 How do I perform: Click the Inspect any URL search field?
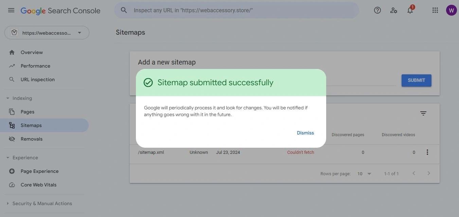coord(236,10)
